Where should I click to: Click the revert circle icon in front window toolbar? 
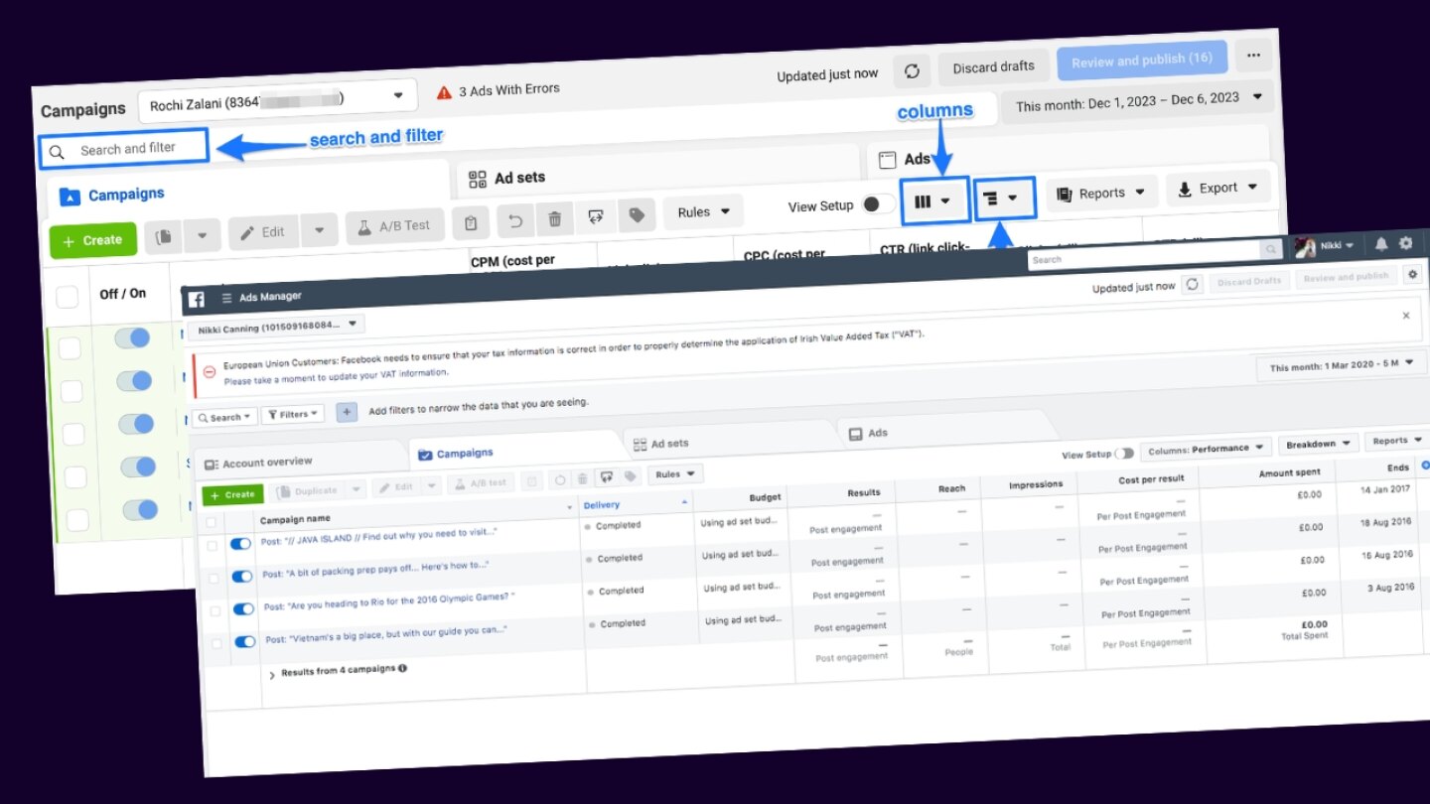click(x=560, y=479)
